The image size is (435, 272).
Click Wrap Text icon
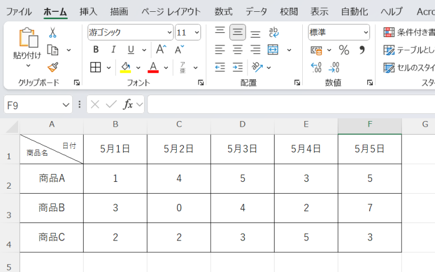(x=273, y=32)
